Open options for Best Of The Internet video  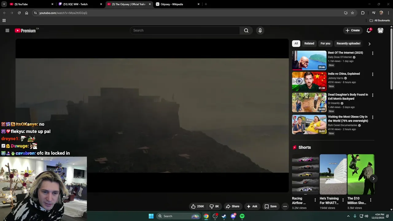point(373,53)
